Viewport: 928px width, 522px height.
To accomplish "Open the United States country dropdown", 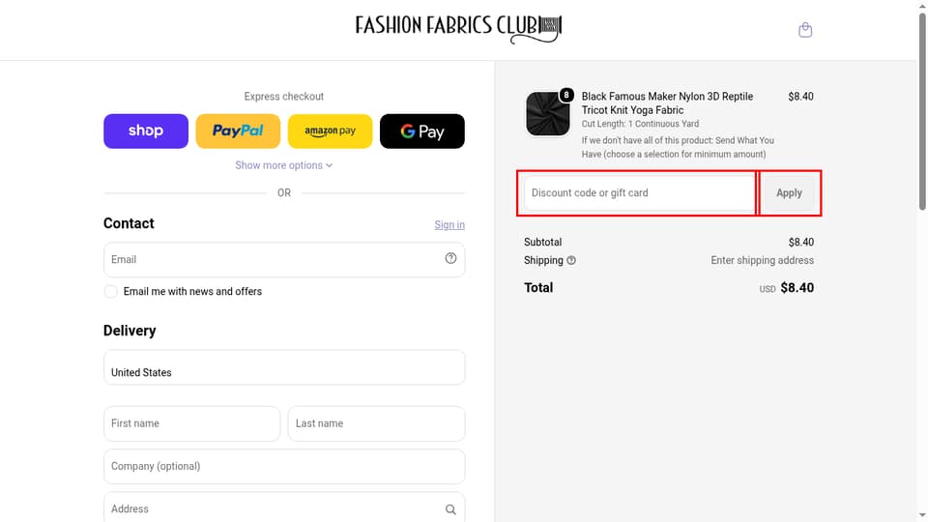I will coord(284,367).
